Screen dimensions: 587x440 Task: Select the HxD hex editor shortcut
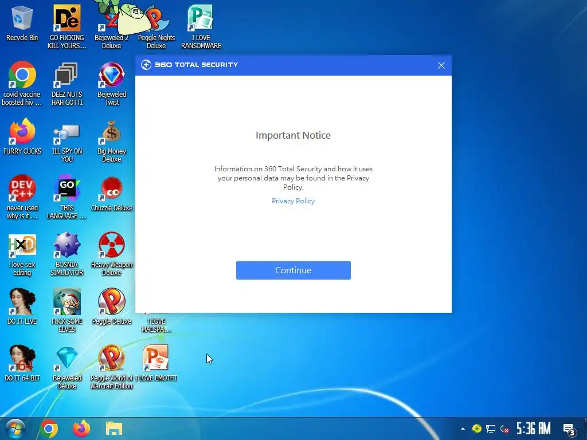(x=22, y=254)
